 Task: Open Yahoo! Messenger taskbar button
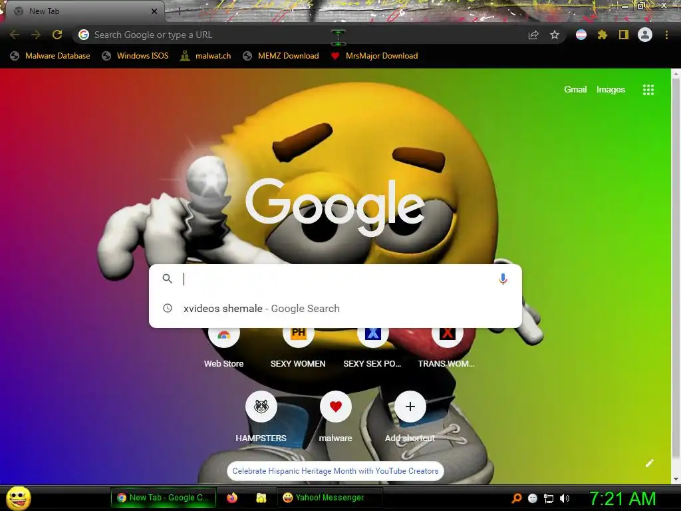[x=330, y=498]
